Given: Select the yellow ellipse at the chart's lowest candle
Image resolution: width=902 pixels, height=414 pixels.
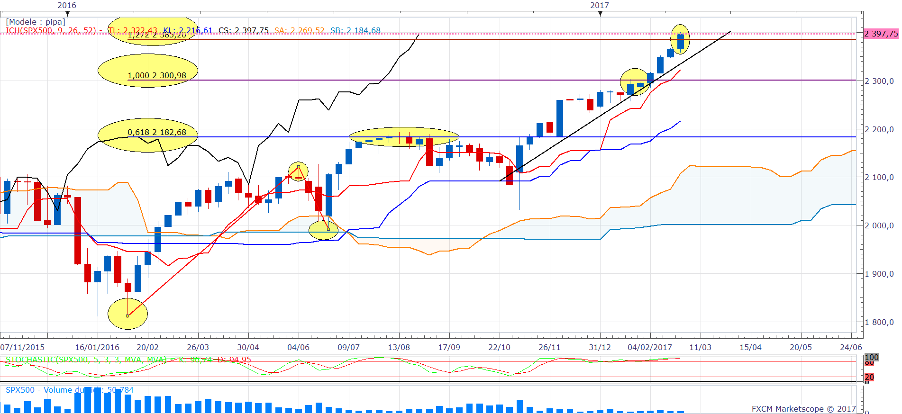Looking at the screenshot, I should click(x=128, y=313).
